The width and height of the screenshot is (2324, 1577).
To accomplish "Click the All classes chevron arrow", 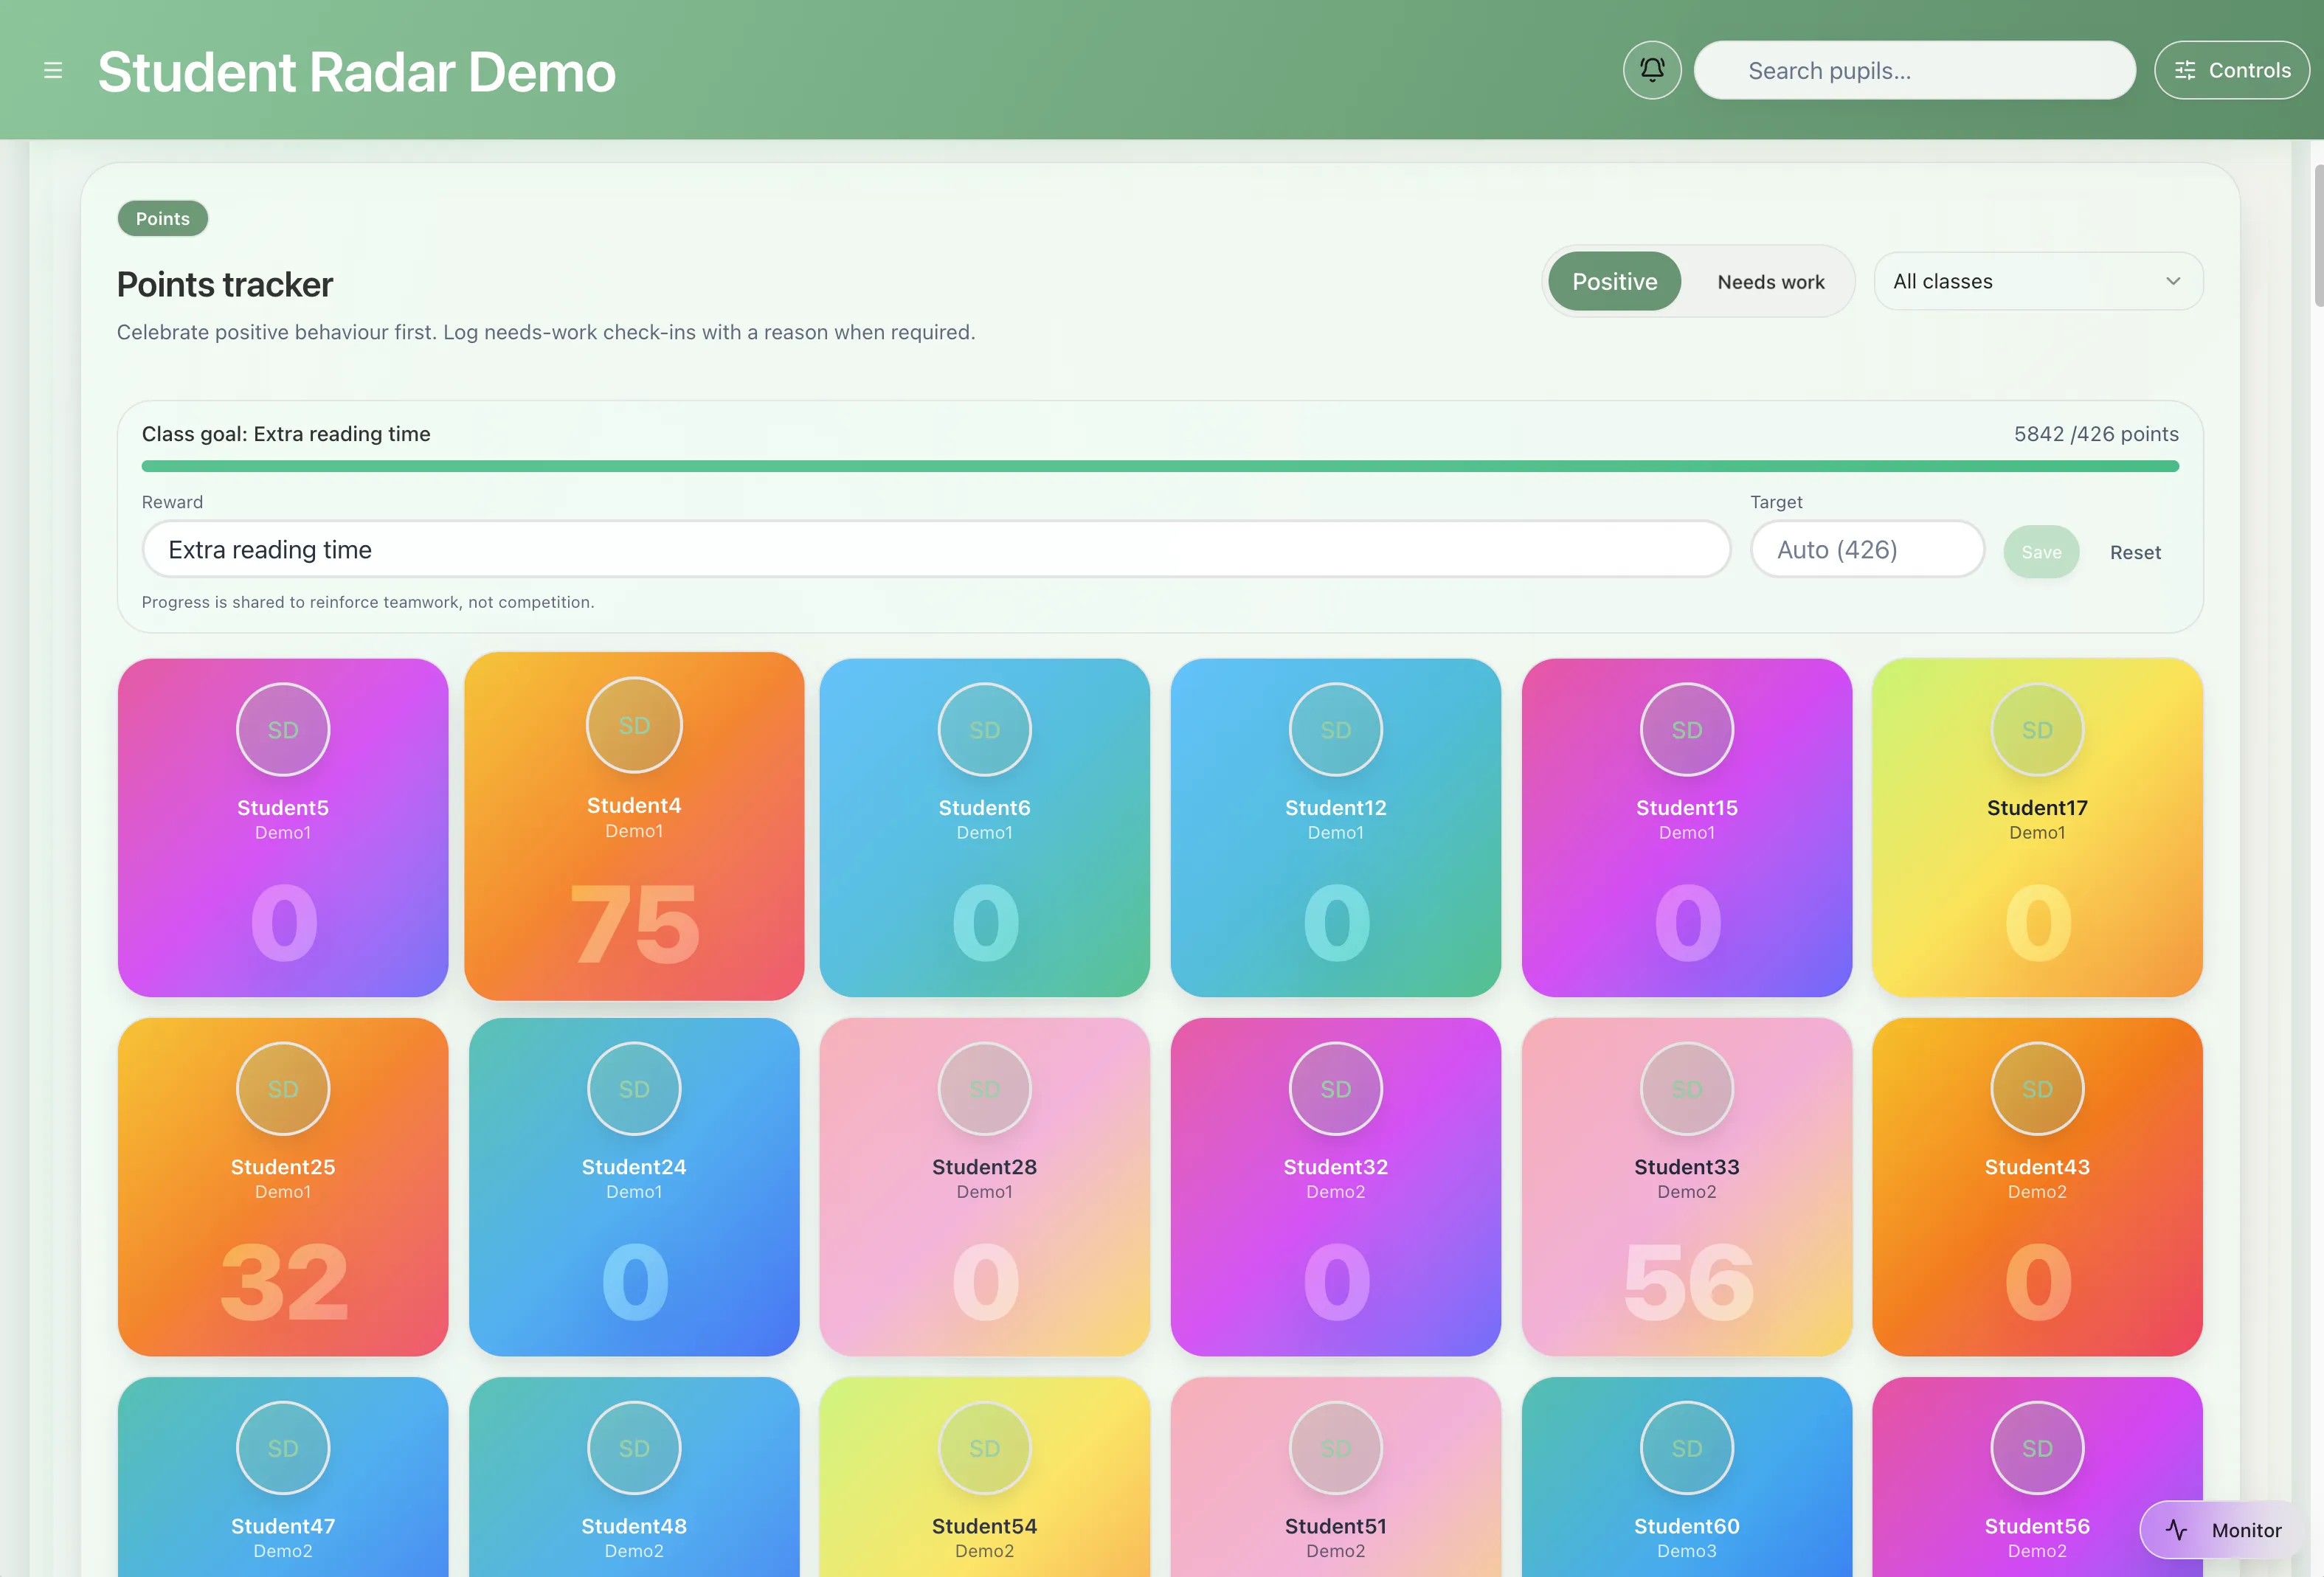I will click(2172, 281).
